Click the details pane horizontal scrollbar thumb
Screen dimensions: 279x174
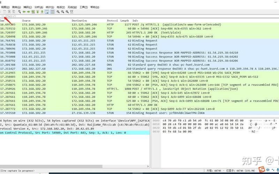point(51,166)
